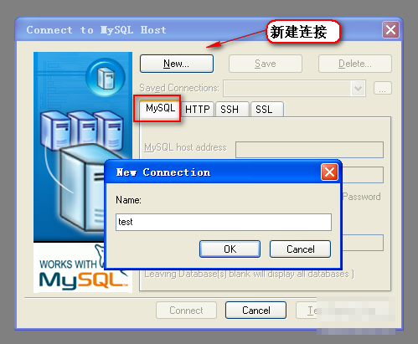Click Cancel in Connect to MySQL Host

pyautogui.click(x=255, y=311)
